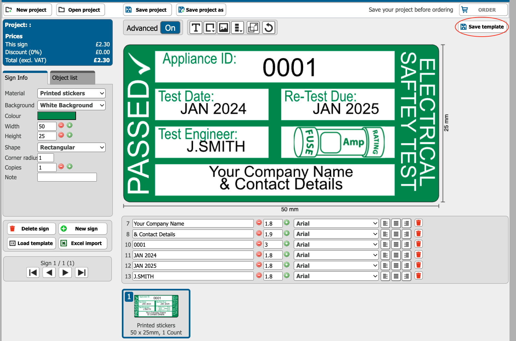Viewport: 516px width, 341px height.
Task: Right-align the J.SMITH text row
Action: pyautogui.click(x=406, y=276)
